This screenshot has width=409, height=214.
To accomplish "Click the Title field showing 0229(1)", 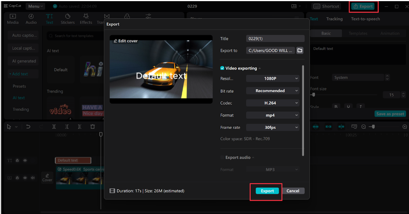I will pyautogui.click(x=275, y=39).
